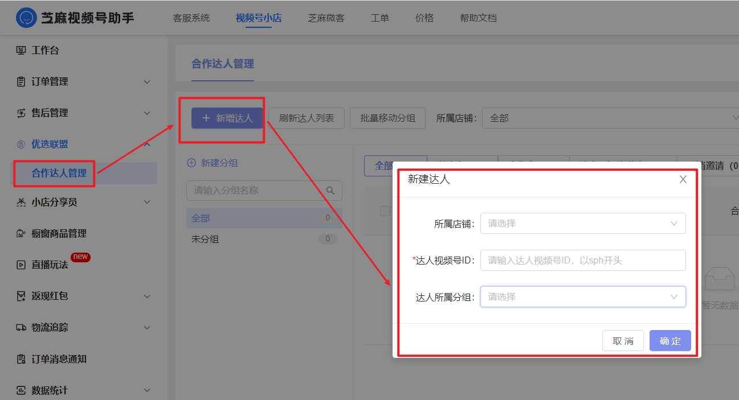The image size is (739, 400).
Task: Click the 数据统计 chart icon
Action: tap(21, 390)
